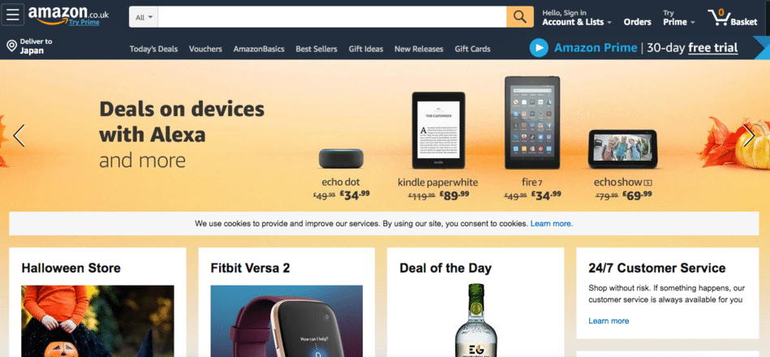This screenshot has height=357, width=770.
Task: Click the magnifying glass search button
Action: [x=520, y=17]
